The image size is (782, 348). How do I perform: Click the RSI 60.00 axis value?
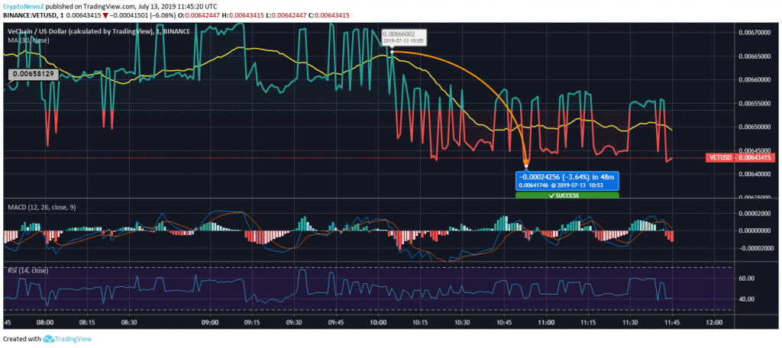point(747,279)
